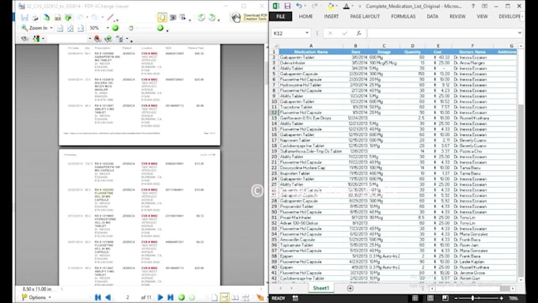This screenshot has height=303, width=538.
Task: Click green zoom in button after zoom slider
Action: pos(160,28)
